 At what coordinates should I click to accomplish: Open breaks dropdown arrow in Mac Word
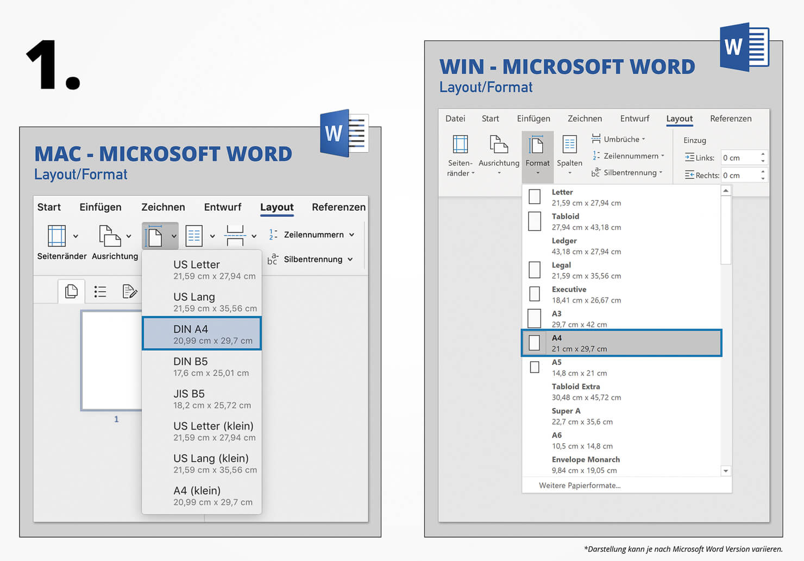pyautogui.click(x=254, y=236)
